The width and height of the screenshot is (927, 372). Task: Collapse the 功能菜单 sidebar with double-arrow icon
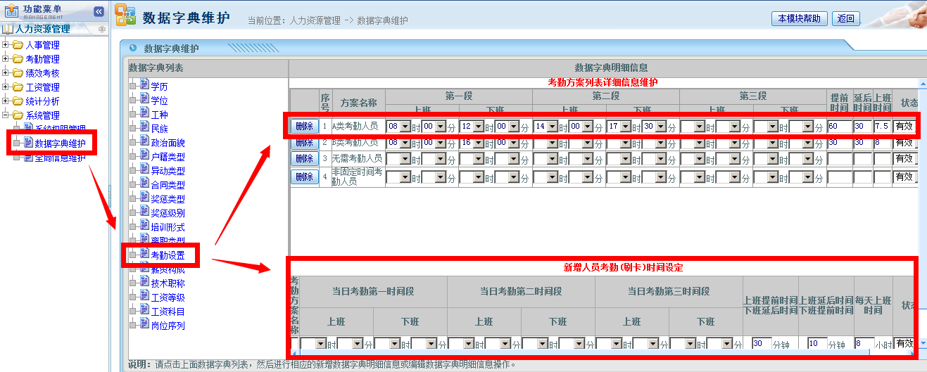pyautogui.click(x=99, y=11)
